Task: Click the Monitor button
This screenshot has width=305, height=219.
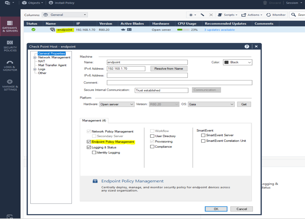Action: tap(276, 15)
